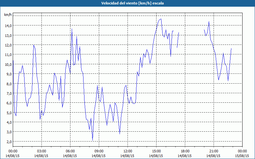
Task: Click the 12,0 y-axis value
Action: pos(8,45)
